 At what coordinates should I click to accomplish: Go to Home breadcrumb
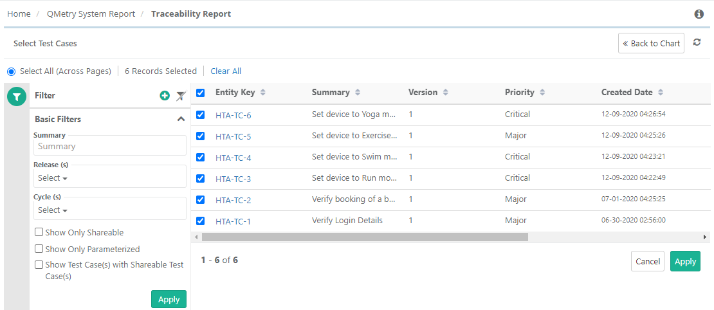tap(19, 14)
